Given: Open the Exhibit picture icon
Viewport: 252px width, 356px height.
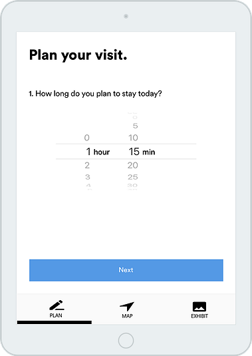Looking at the screenshot, I should coord(199,307).
